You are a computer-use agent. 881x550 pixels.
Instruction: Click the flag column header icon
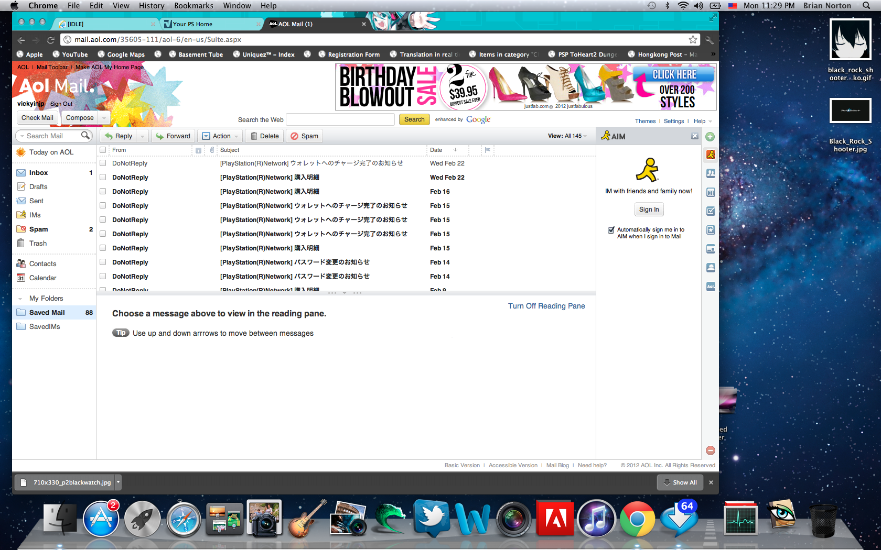(x=487, y=150)
